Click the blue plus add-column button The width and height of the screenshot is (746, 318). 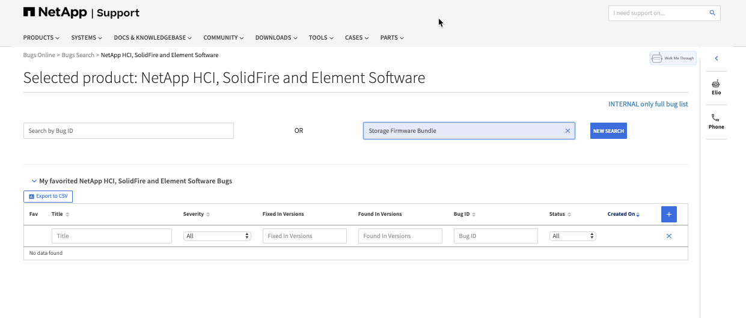668,214
